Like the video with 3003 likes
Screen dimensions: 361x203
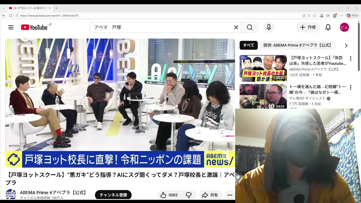(x=169, y=195)
